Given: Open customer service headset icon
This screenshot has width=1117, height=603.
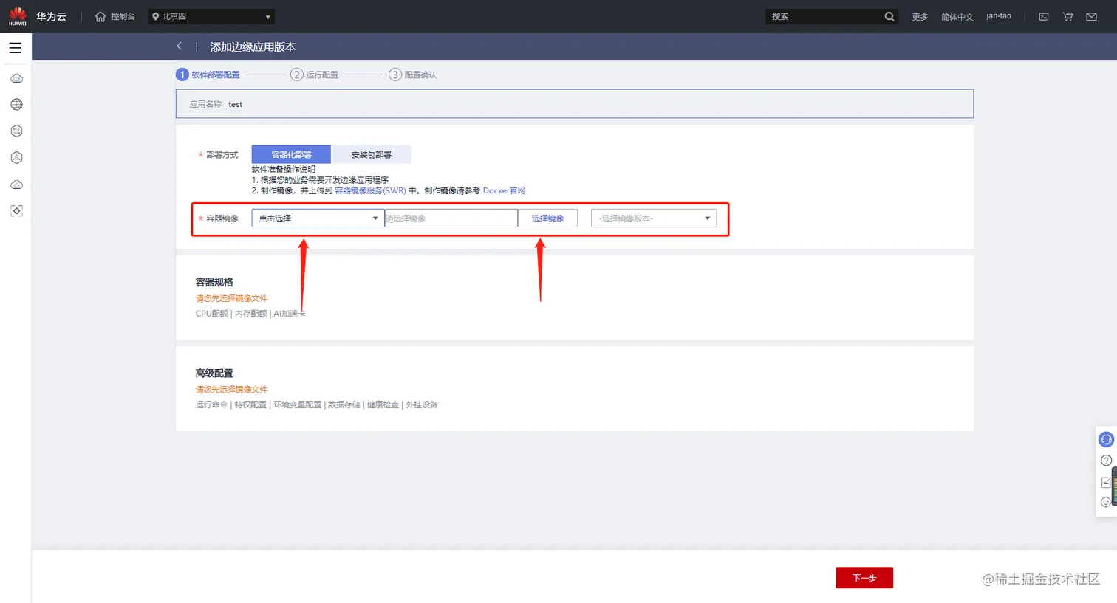Looking at the screenshot, I should click(1106, 440).
